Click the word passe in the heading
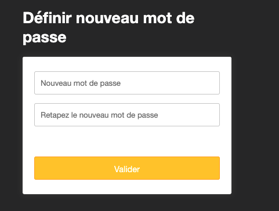Image resolution: width=279 pixels, height=211 pixels. pos(45,38)
